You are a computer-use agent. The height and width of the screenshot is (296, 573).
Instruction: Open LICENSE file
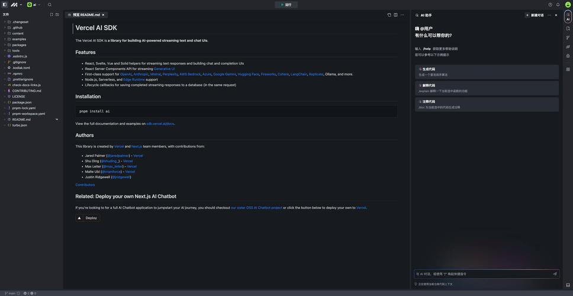(x=31, y=96)
